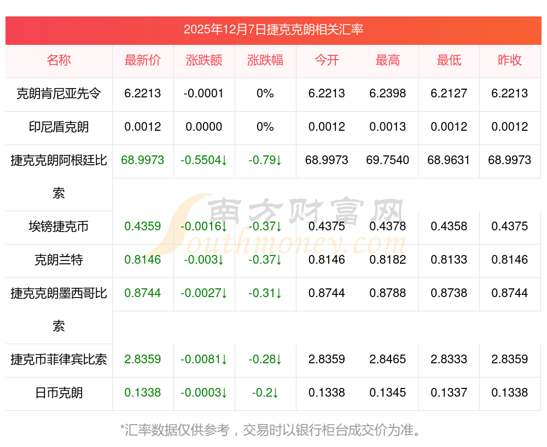Screen dimensions: 547x447
Task: Select the 昨收 column header
Action: click(x=510, y=60)
